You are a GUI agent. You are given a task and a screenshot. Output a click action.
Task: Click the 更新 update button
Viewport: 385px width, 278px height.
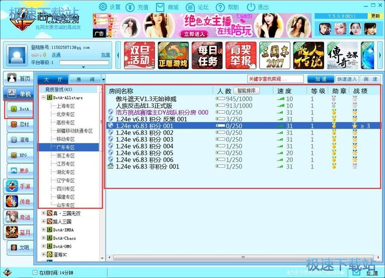pos(375,16)
